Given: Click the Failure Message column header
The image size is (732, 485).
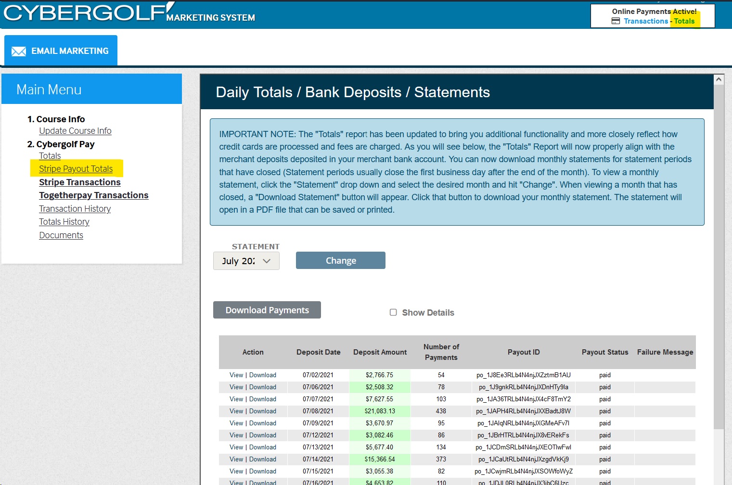Looking at the screenshot, I should coord(665,352).
